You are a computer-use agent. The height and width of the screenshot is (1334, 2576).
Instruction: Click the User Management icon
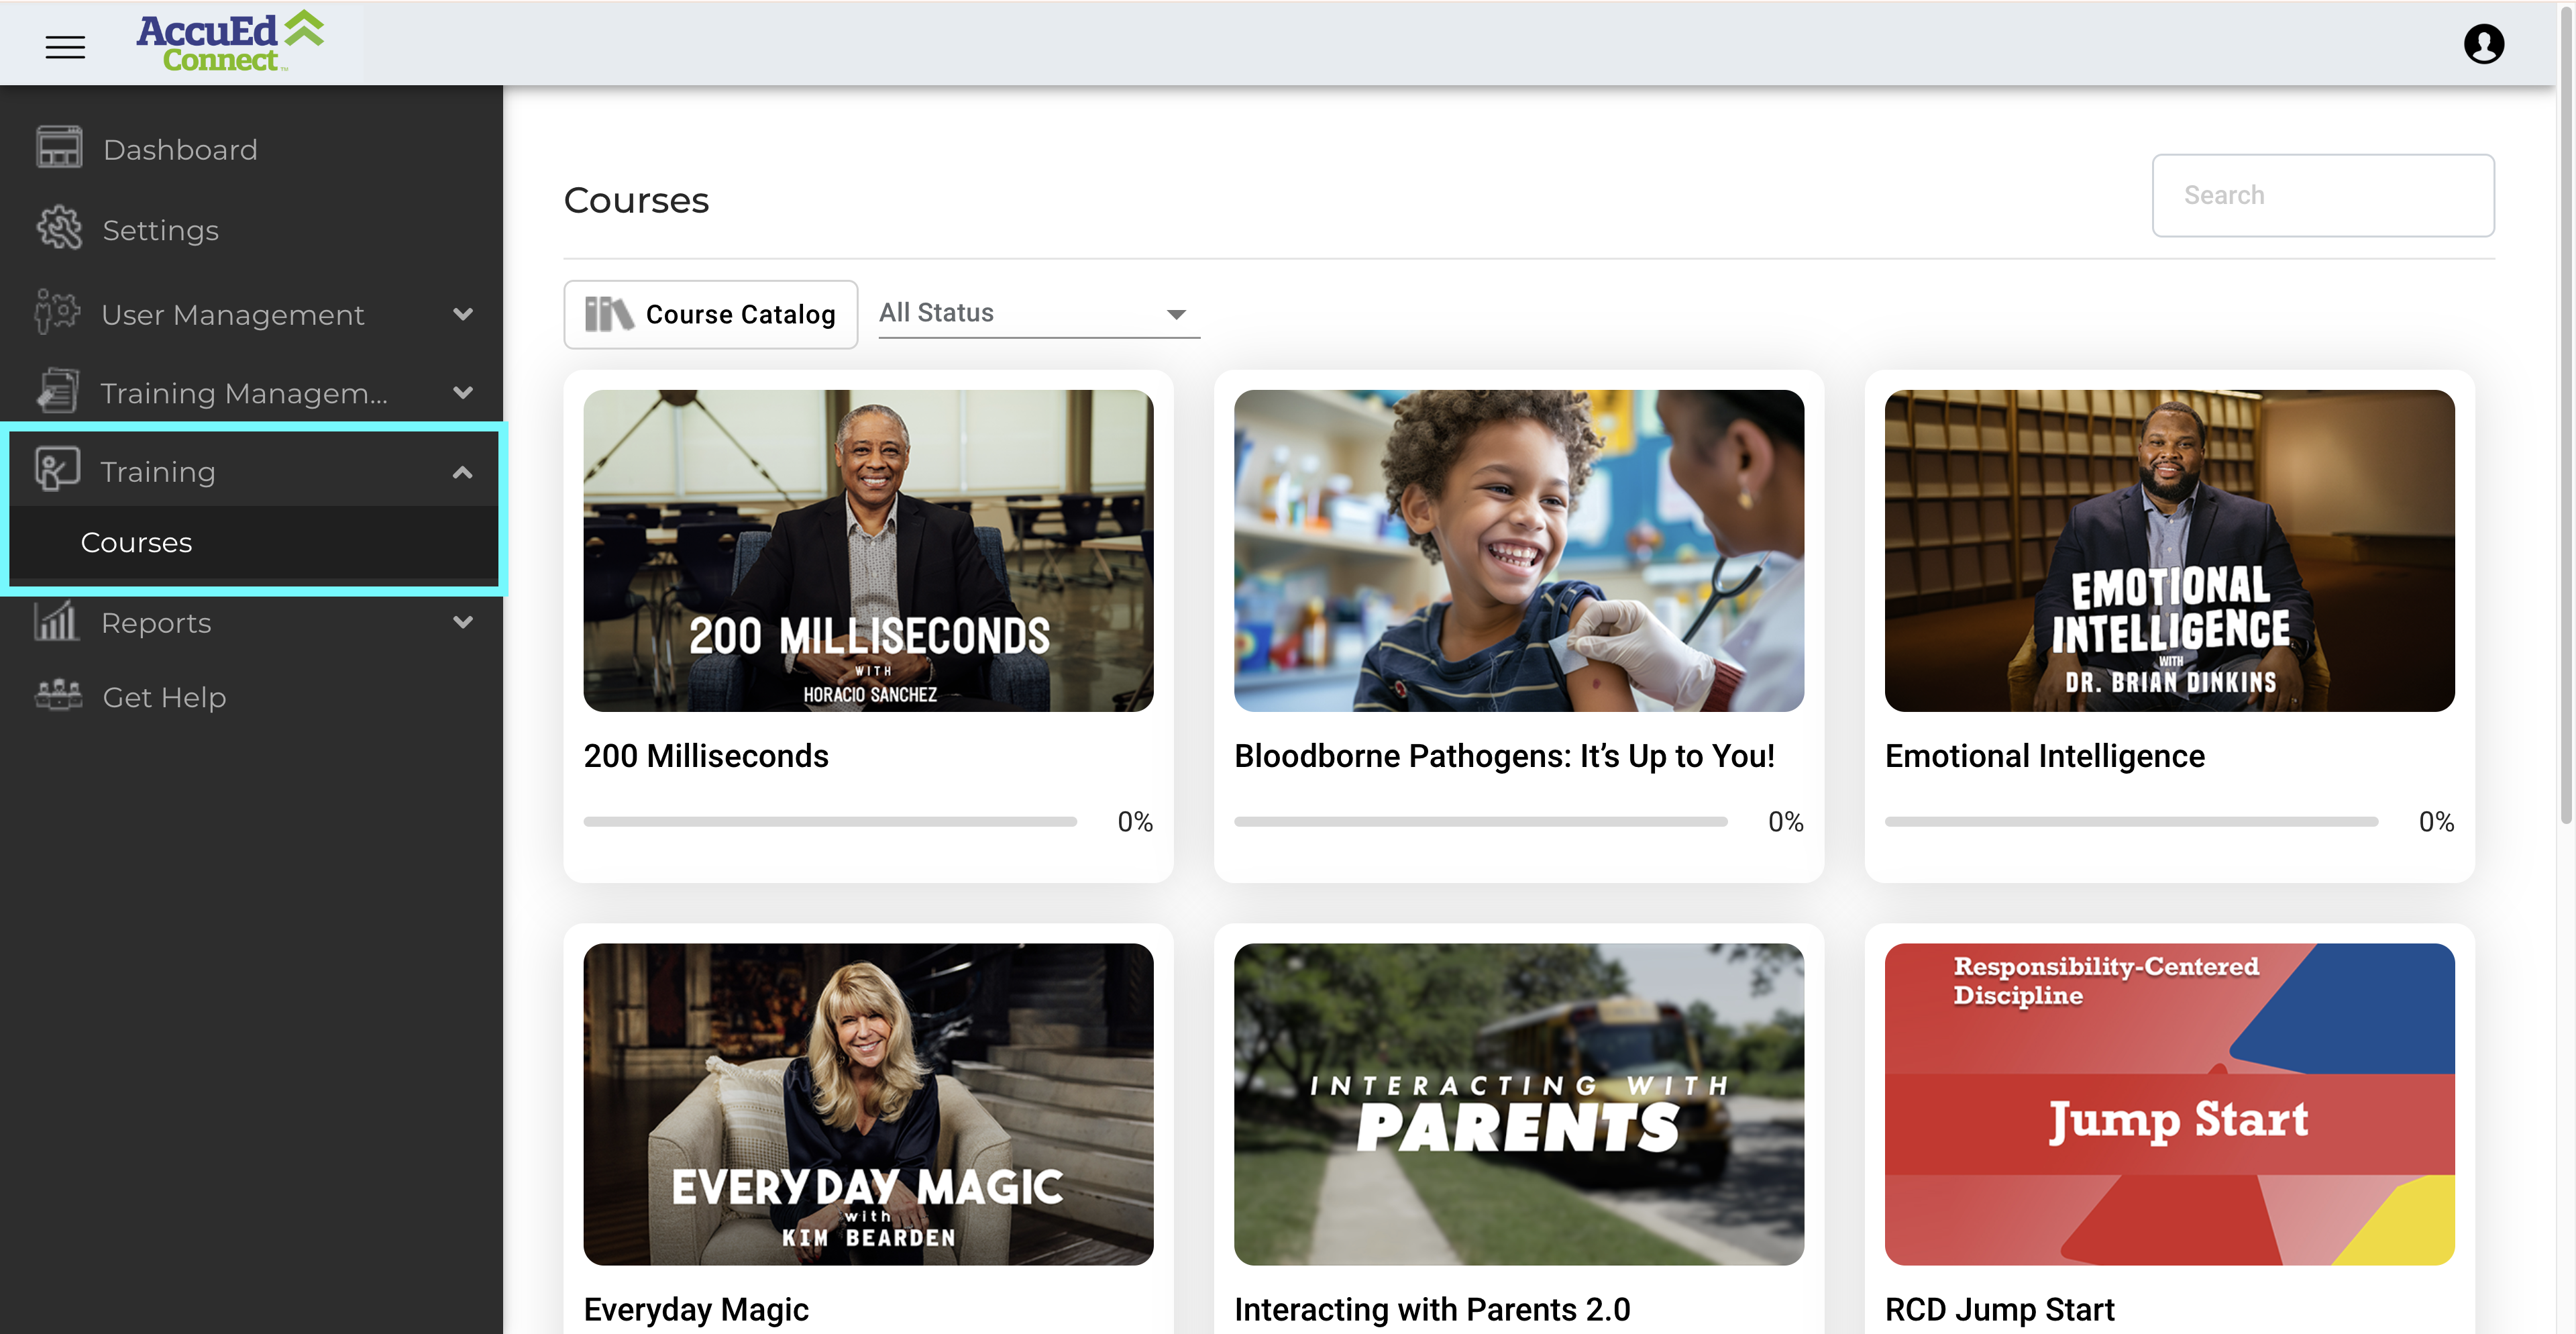57,313
